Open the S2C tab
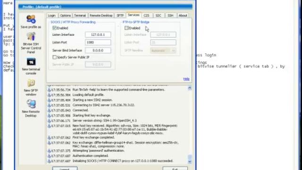The width and height of the screenshot is (302, 170). (x=159, y=16)
